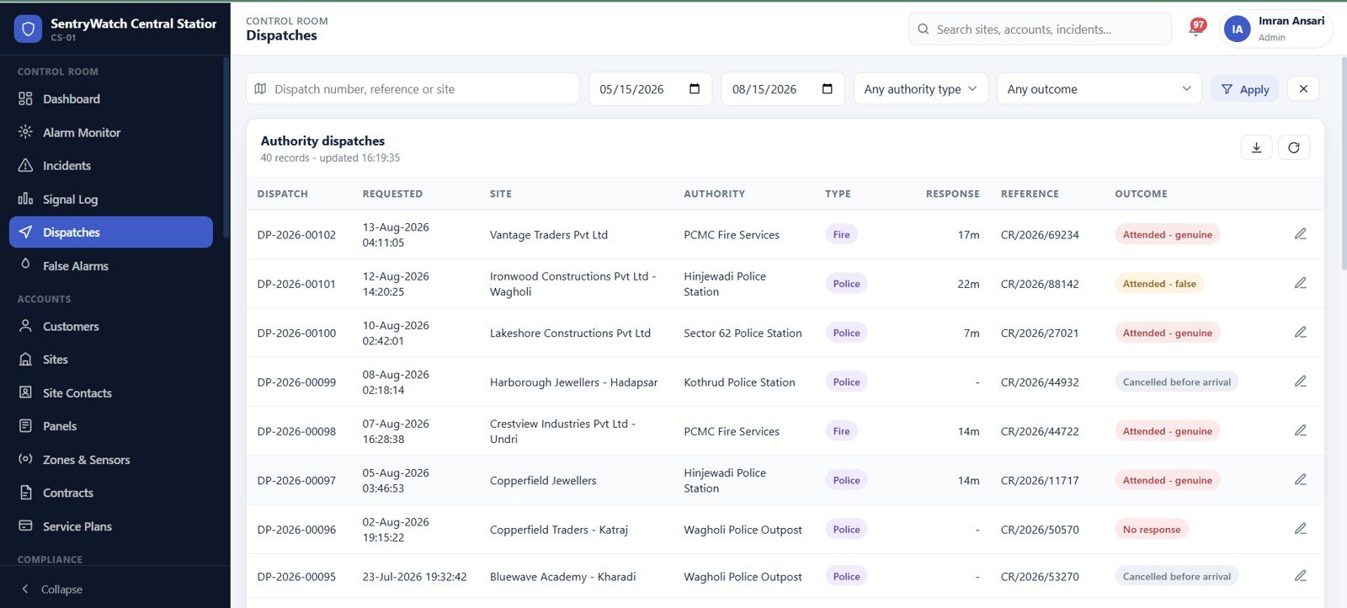Open Customers under Accounts
Screen dimensions: 1347x608
pos(111,326)
